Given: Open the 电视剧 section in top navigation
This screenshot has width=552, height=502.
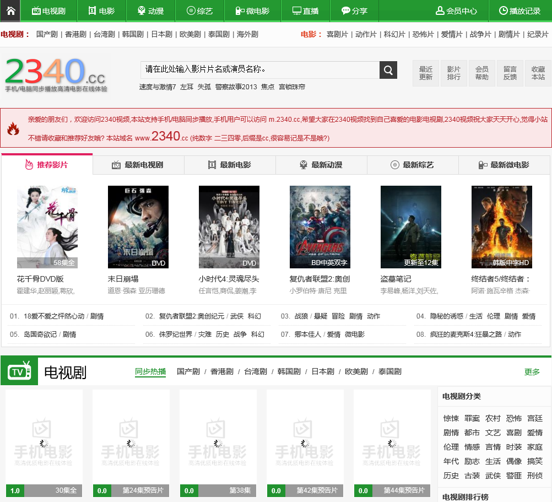Looking at the screenshot, I should tap(48, 11).
